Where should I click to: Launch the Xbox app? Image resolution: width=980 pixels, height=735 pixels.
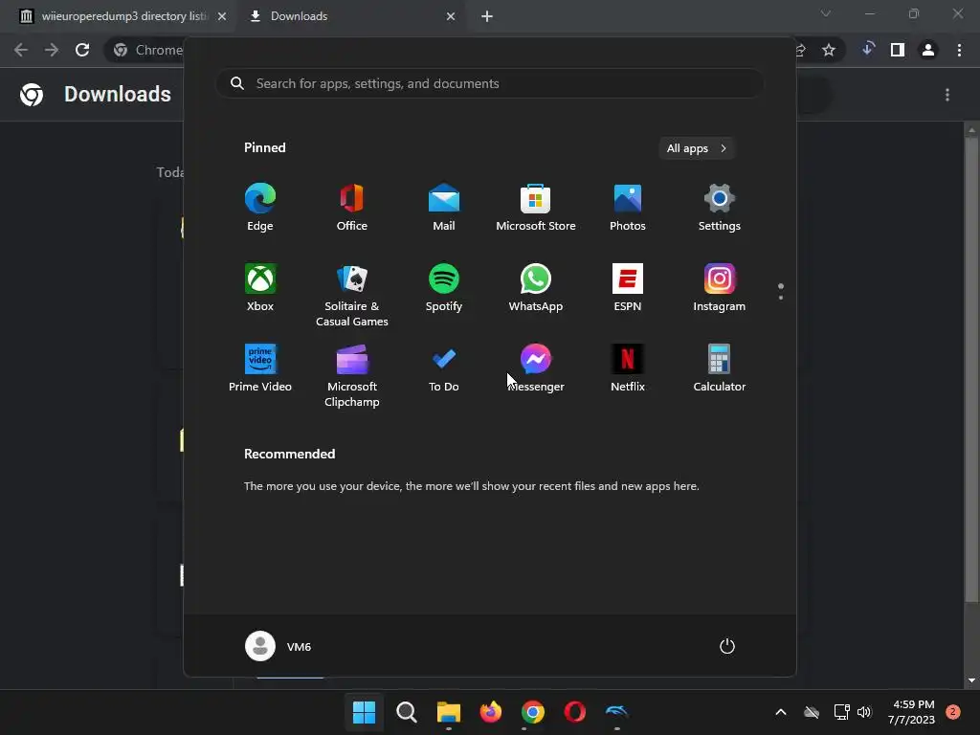[260, 287]
